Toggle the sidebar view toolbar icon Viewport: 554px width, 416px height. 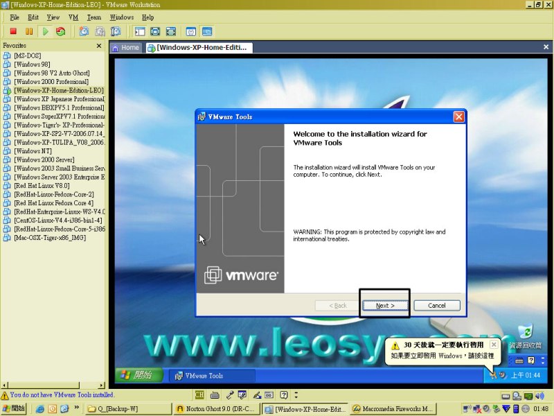(140, 31)
